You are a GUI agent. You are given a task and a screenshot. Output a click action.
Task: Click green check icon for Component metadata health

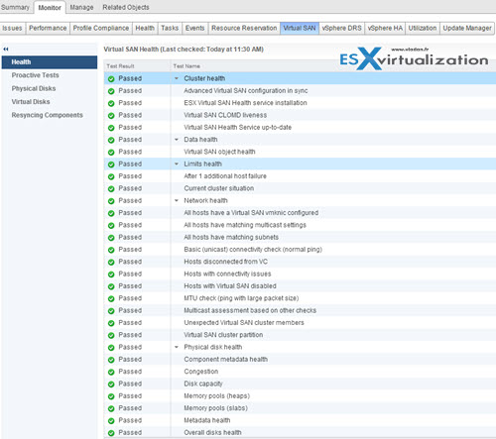[x=111, y=360]
